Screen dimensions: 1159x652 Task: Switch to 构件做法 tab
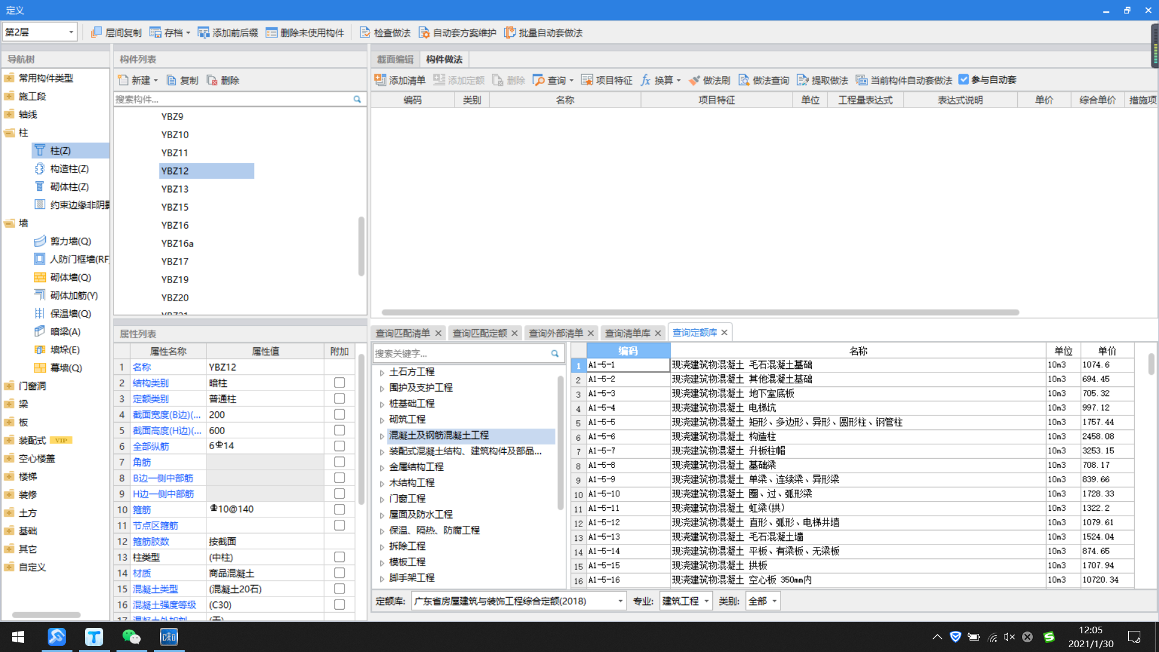coord(444,59)
